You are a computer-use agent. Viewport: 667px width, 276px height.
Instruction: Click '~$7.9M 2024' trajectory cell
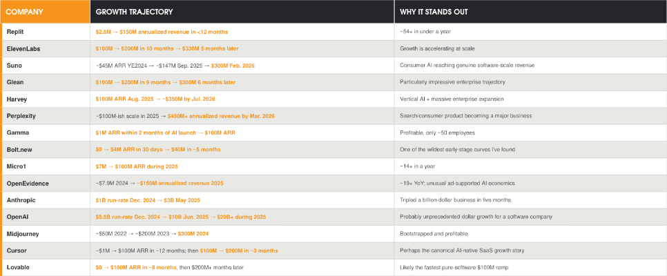click(x=242, y=184)
